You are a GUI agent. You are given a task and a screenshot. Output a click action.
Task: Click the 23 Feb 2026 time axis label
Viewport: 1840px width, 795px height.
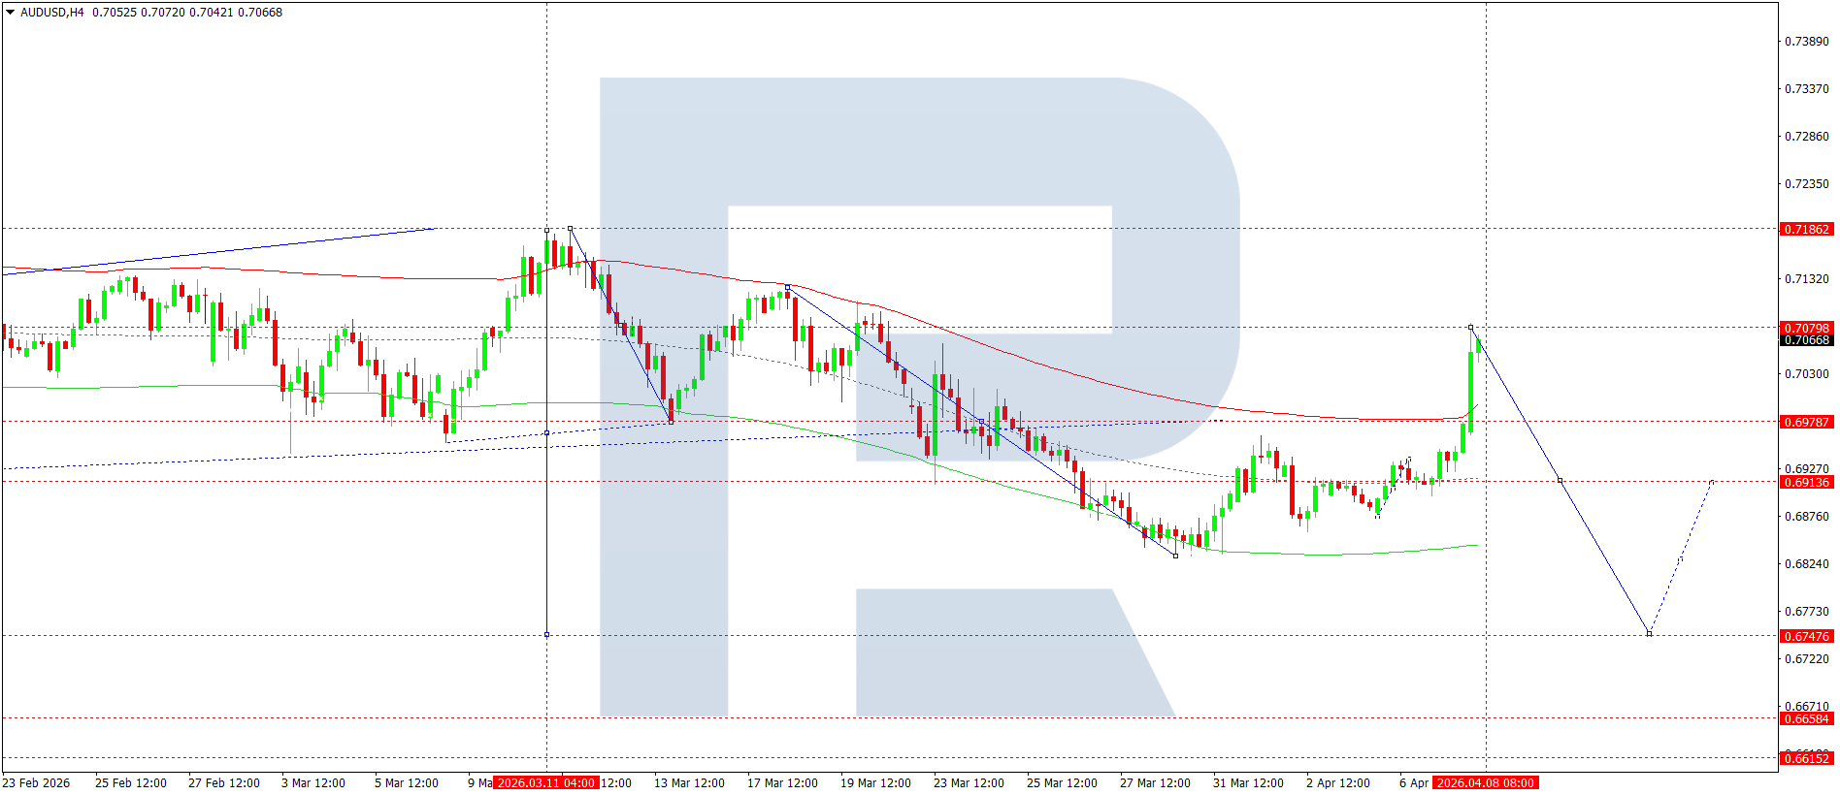click(x=37, y=783)
